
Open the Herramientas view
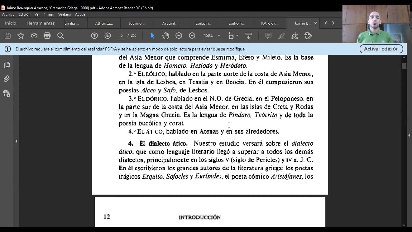[x=41, y=23]
